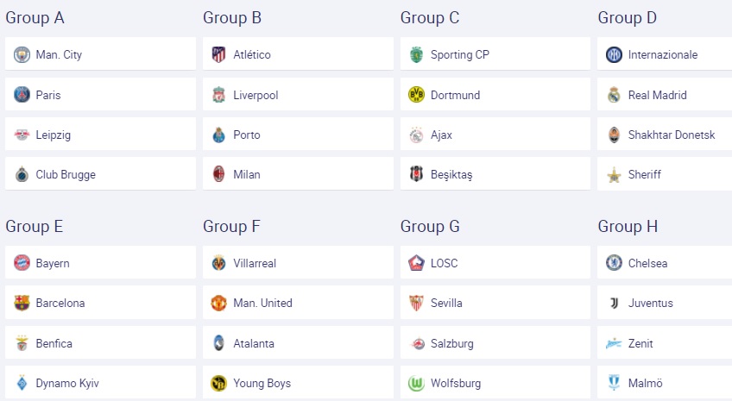Click the Bayern crest icon
732x401 pixels.
tap(22, 263)
